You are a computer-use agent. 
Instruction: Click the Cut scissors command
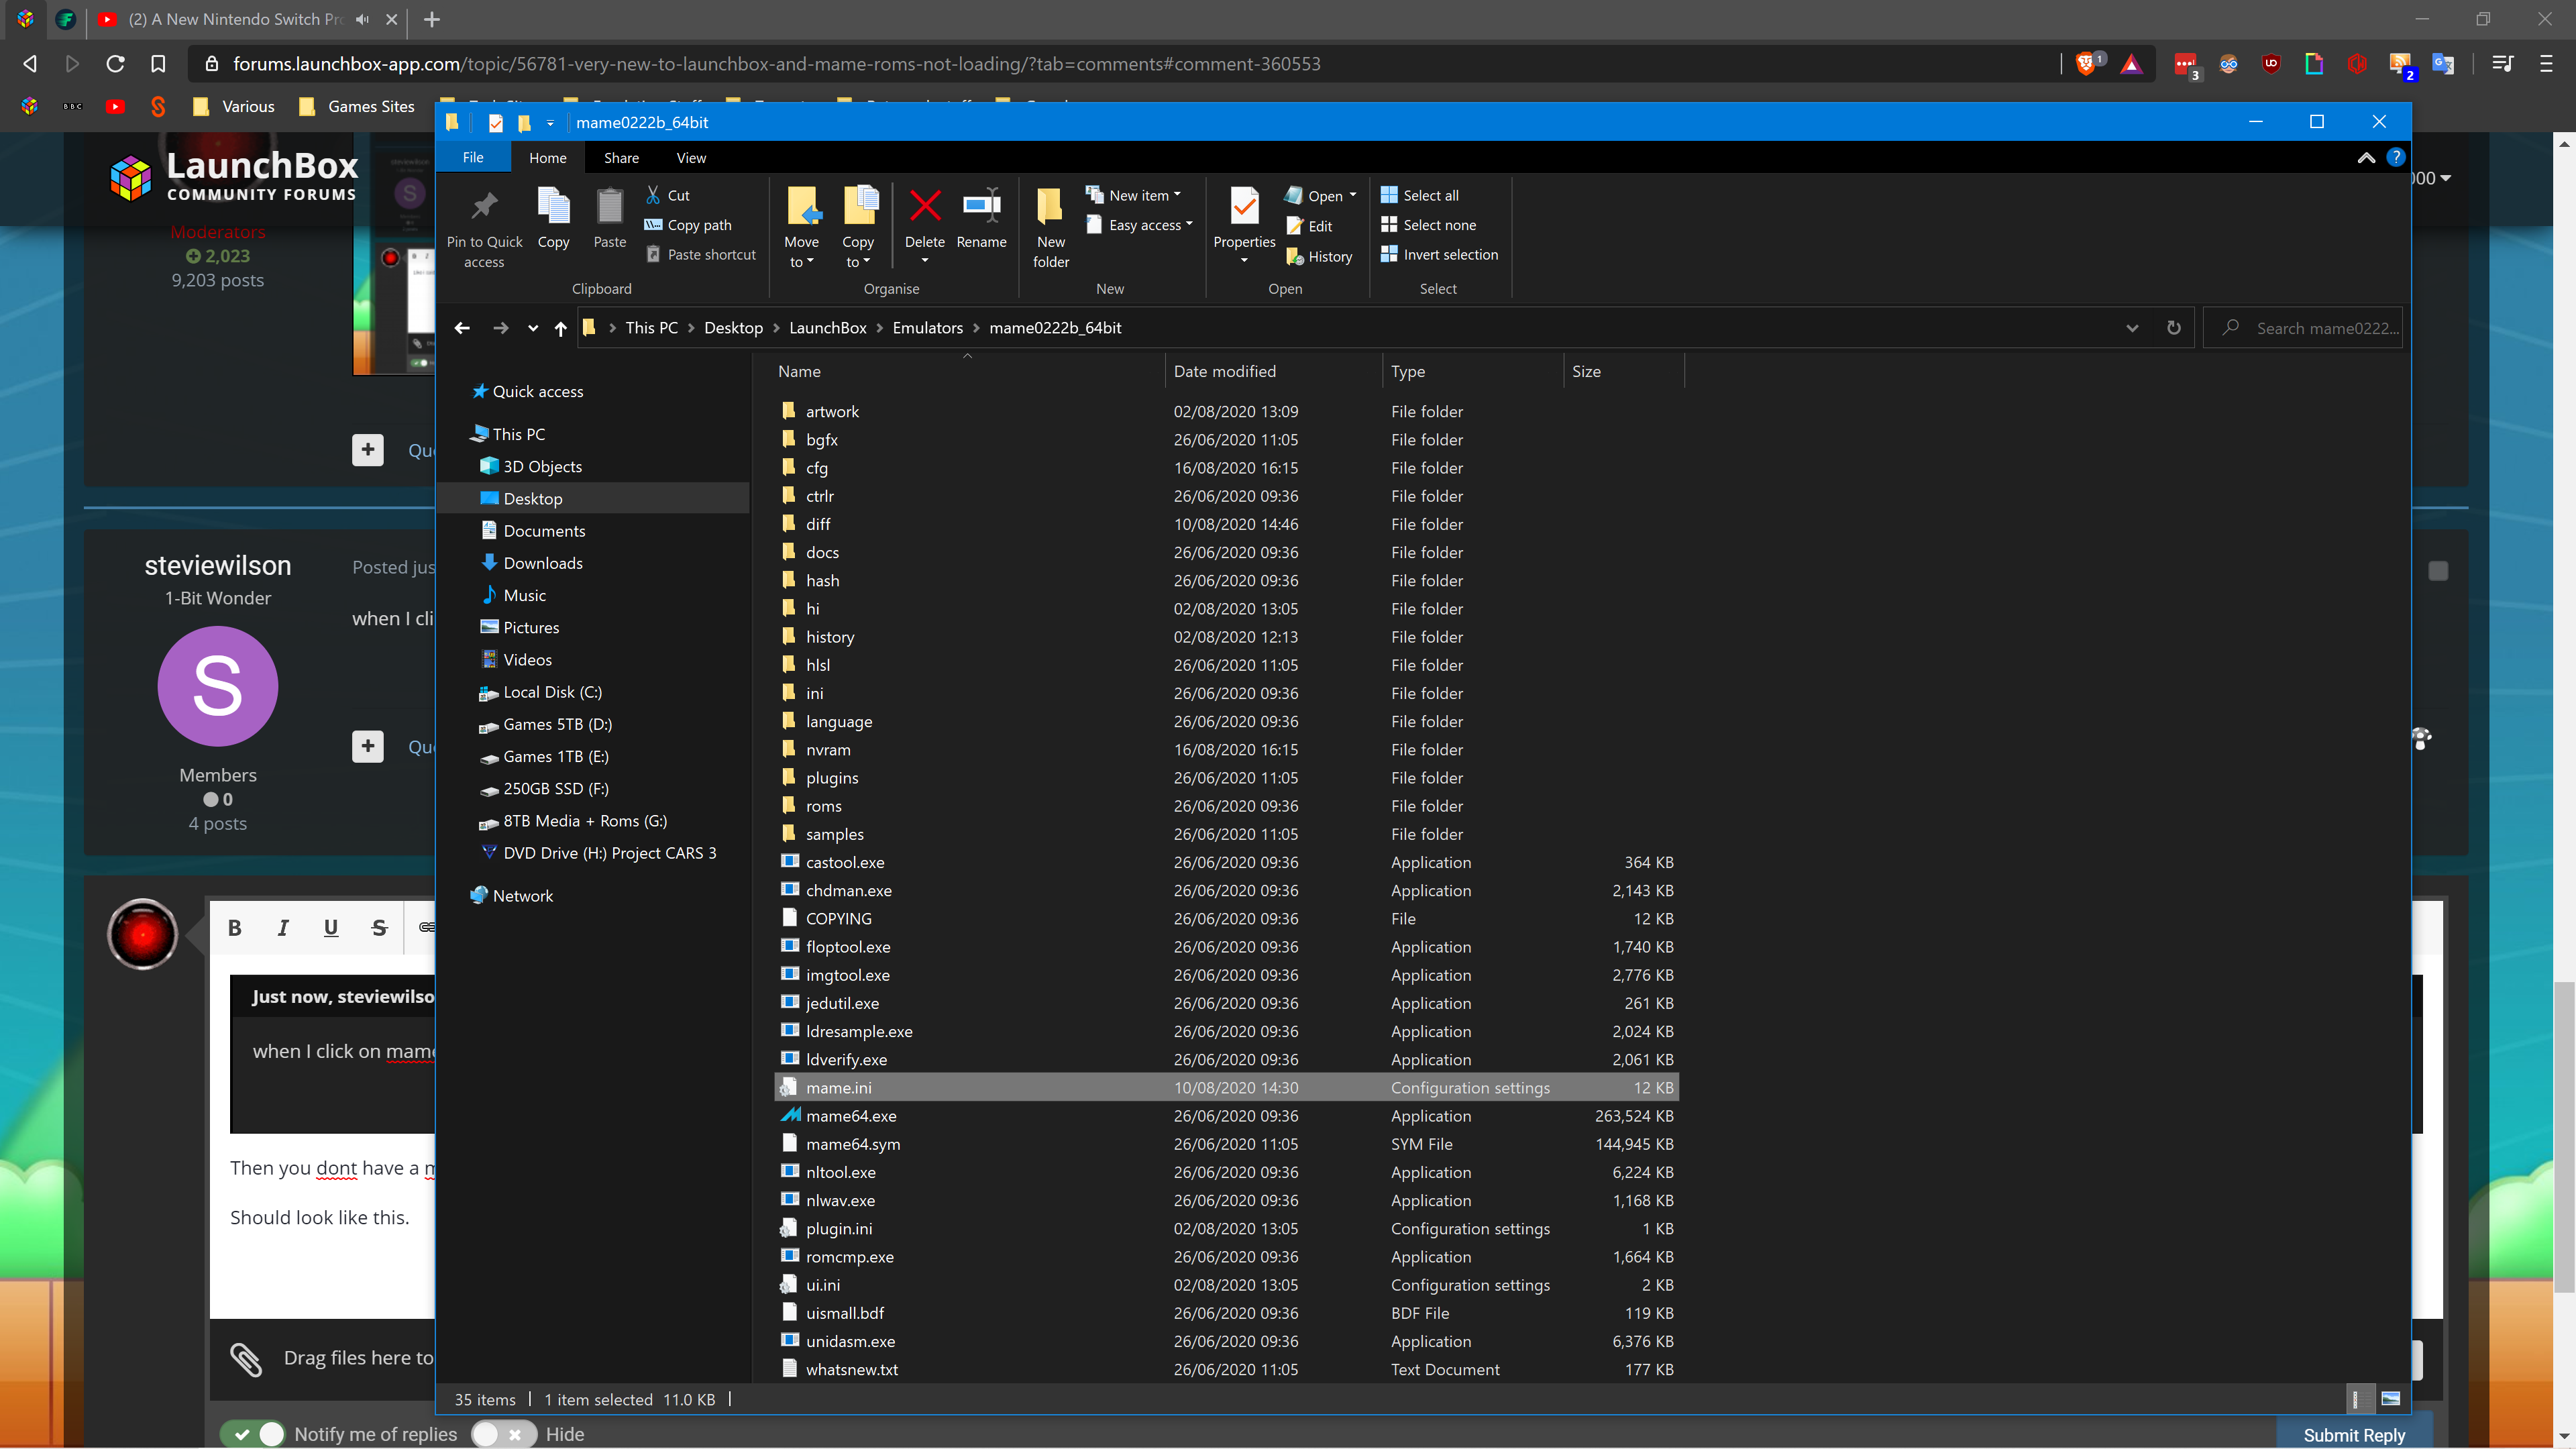pos(668,195)
